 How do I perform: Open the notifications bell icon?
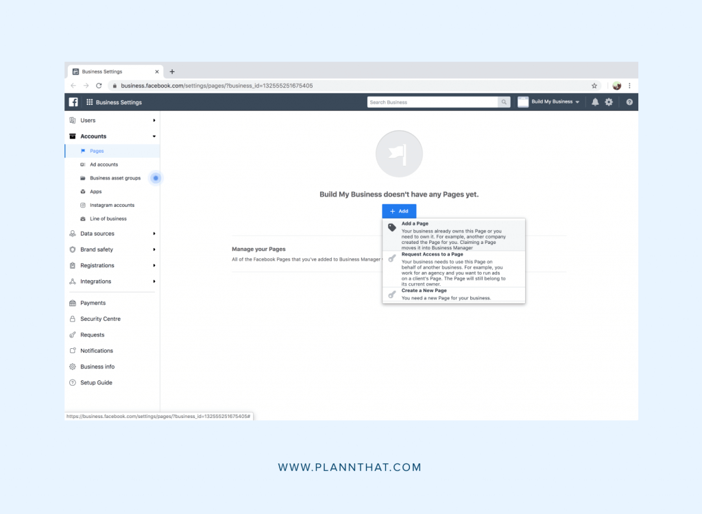595,102
